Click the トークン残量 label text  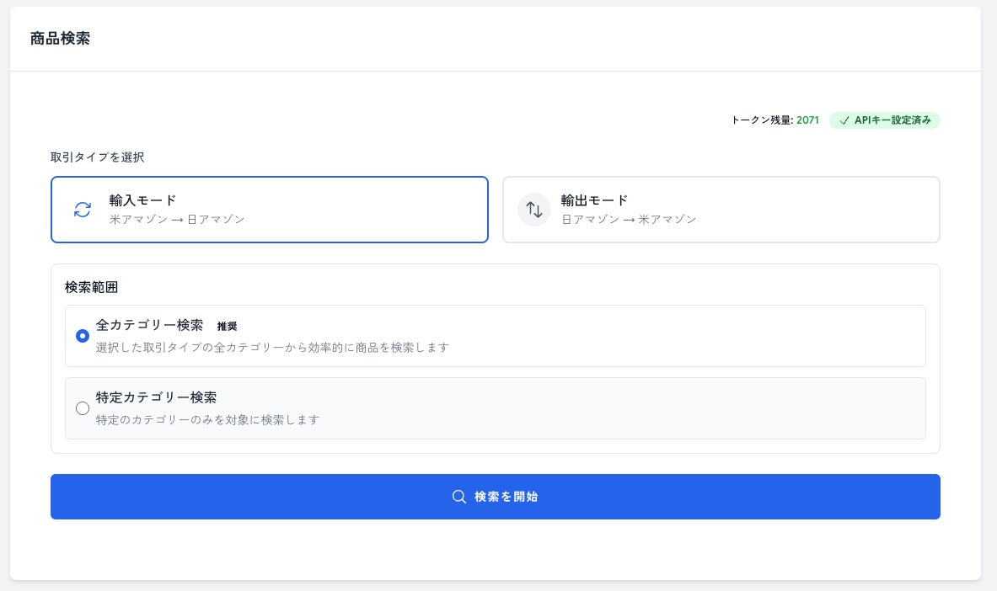click(x=761, y=120)
